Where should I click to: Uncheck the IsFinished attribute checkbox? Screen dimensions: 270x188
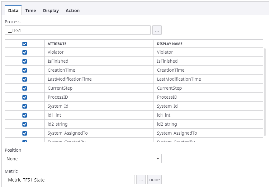pyautogui.click(x=25, y=61)
